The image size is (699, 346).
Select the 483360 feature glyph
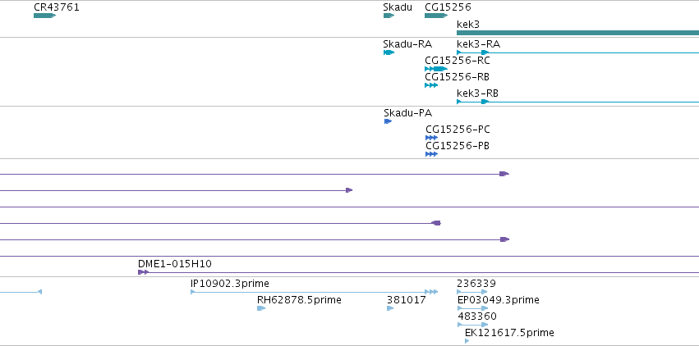pos(473,325)
